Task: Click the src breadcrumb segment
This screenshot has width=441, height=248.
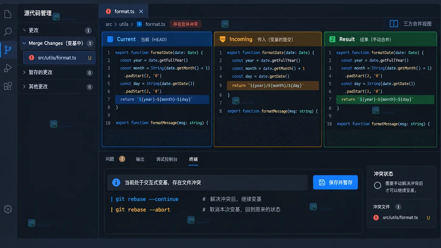Action: 109,24
